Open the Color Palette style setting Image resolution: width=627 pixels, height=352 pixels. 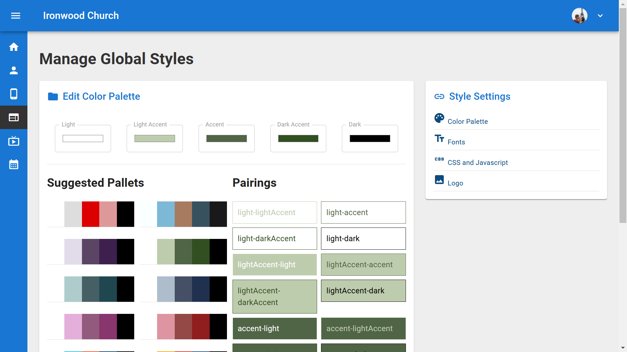click(467, 122)
